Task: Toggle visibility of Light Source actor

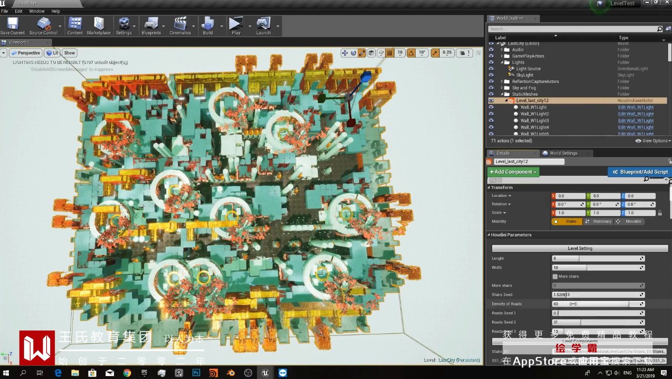Action: pyautogui.click(x=491, y=69)
